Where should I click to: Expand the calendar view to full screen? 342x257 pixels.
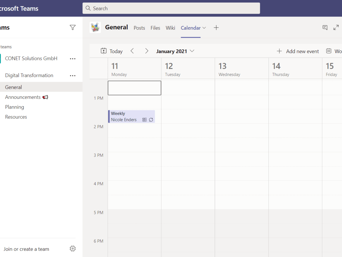pyautogui.click(x=336, y=27)
